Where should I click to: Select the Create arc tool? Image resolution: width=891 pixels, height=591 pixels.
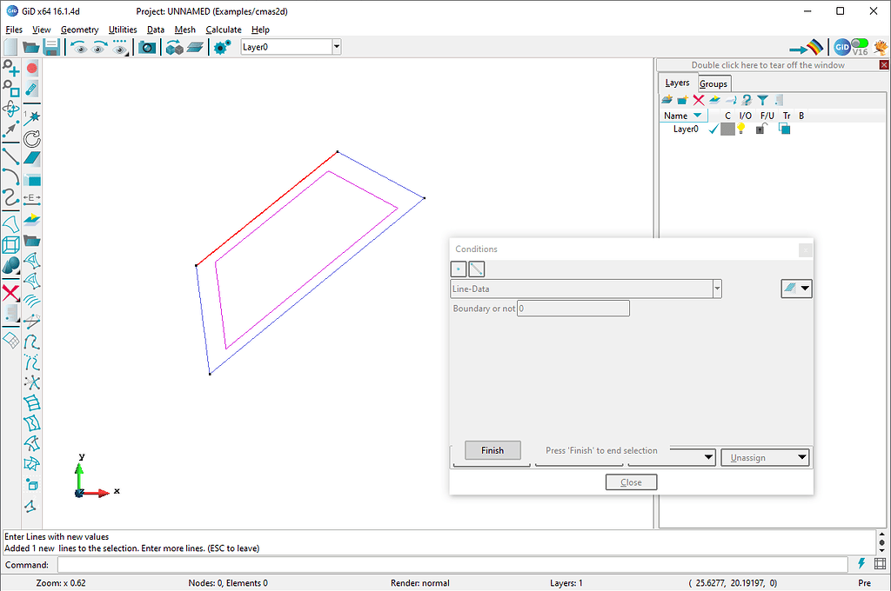[x=10, y=176]
